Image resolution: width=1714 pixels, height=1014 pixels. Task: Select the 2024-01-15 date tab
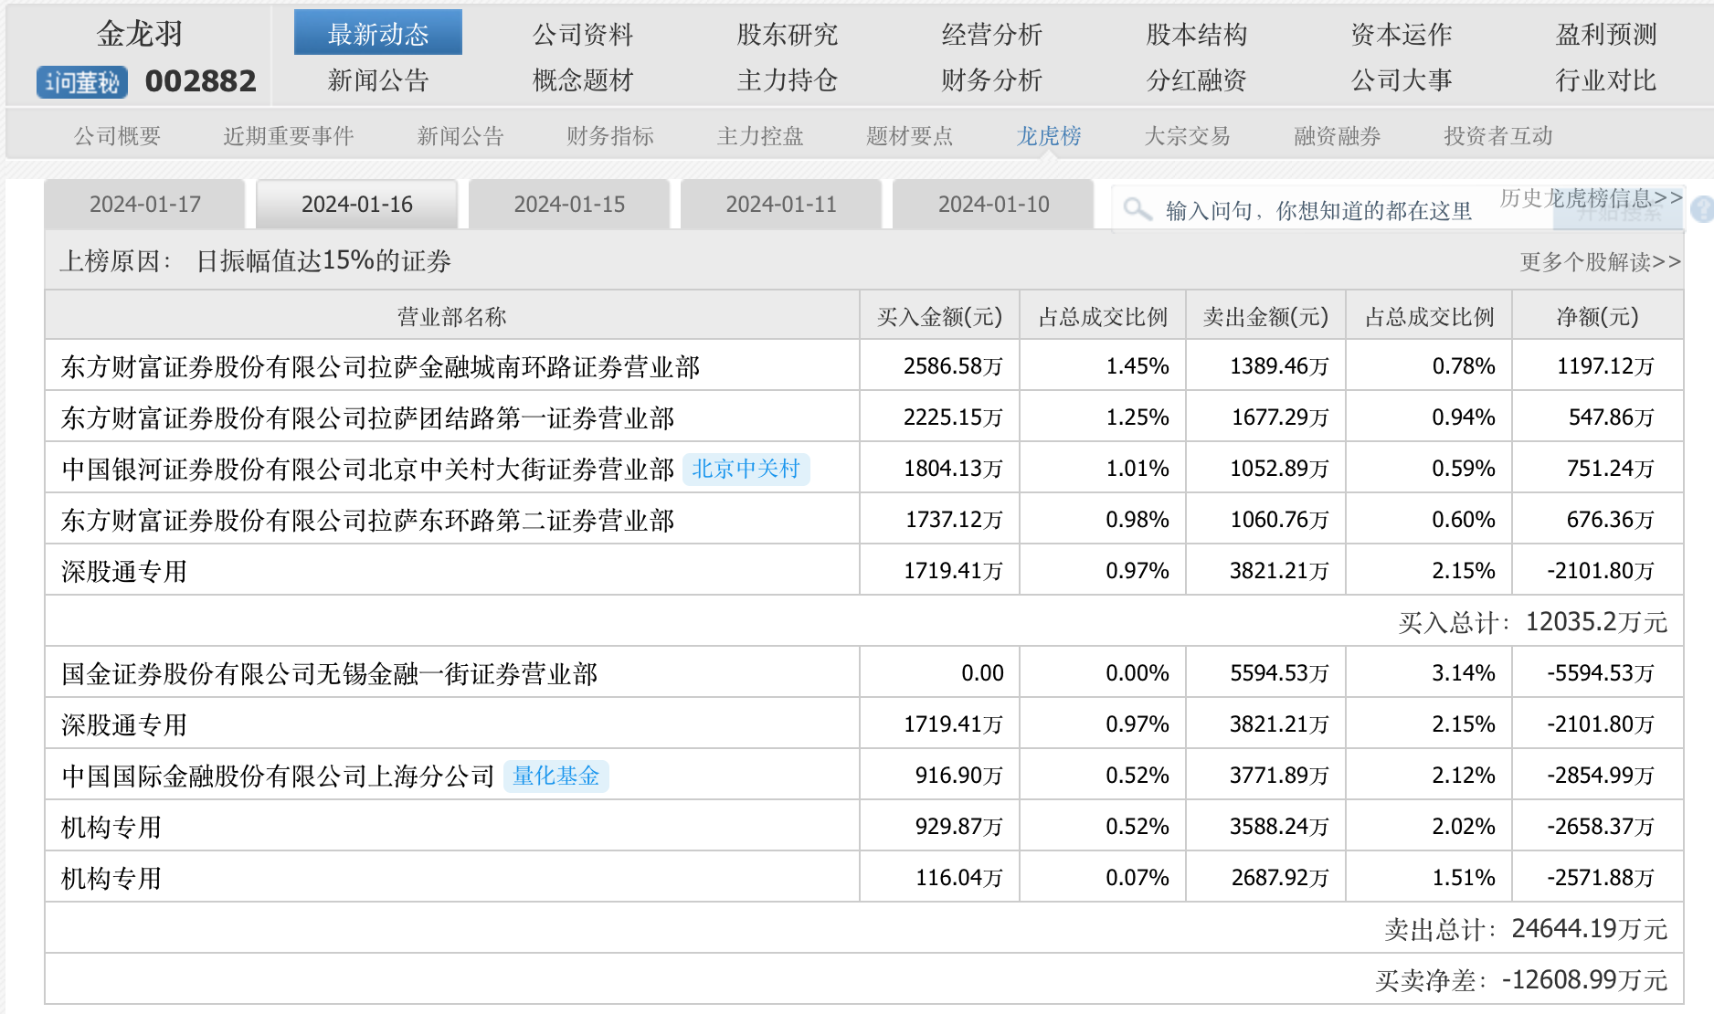click(569, 205)
